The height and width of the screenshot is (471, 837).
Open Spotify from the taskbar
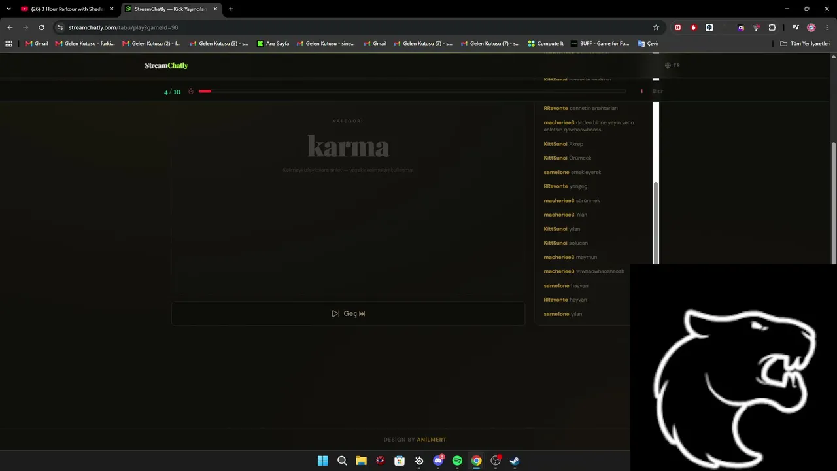click(x=457, y=461)
